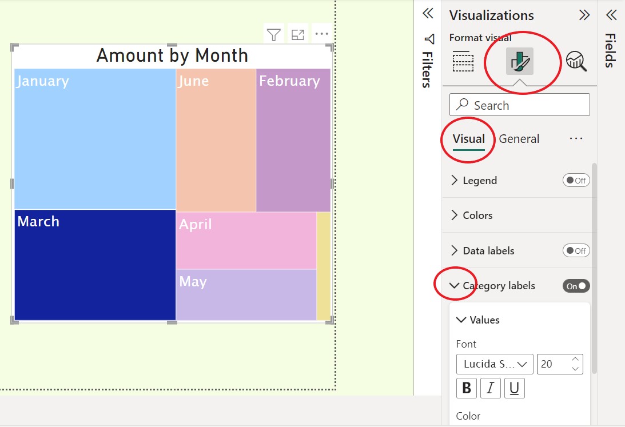This screenshot has width=625, height=427.
Task: Apply bold to category label text
Action: [466, 388]
